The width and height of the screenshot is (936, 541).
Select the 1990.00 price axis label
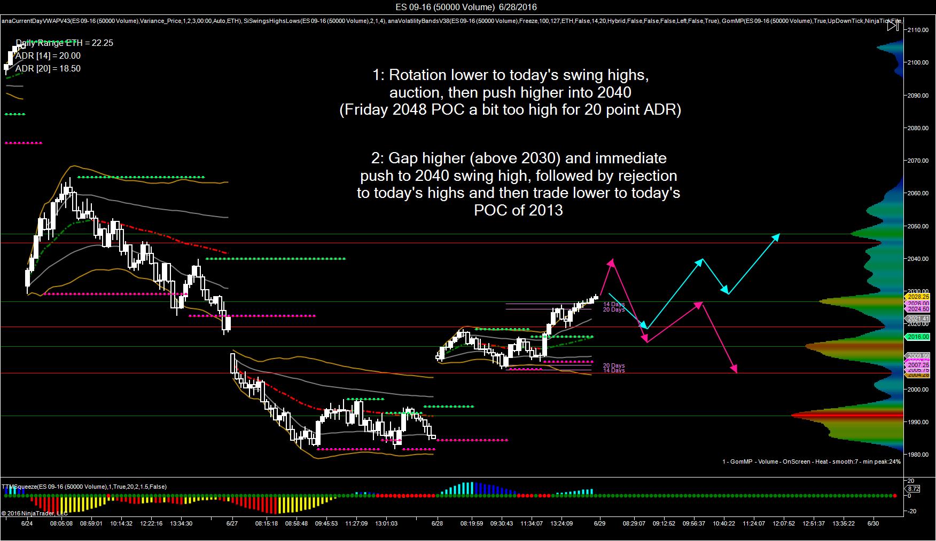918,422
